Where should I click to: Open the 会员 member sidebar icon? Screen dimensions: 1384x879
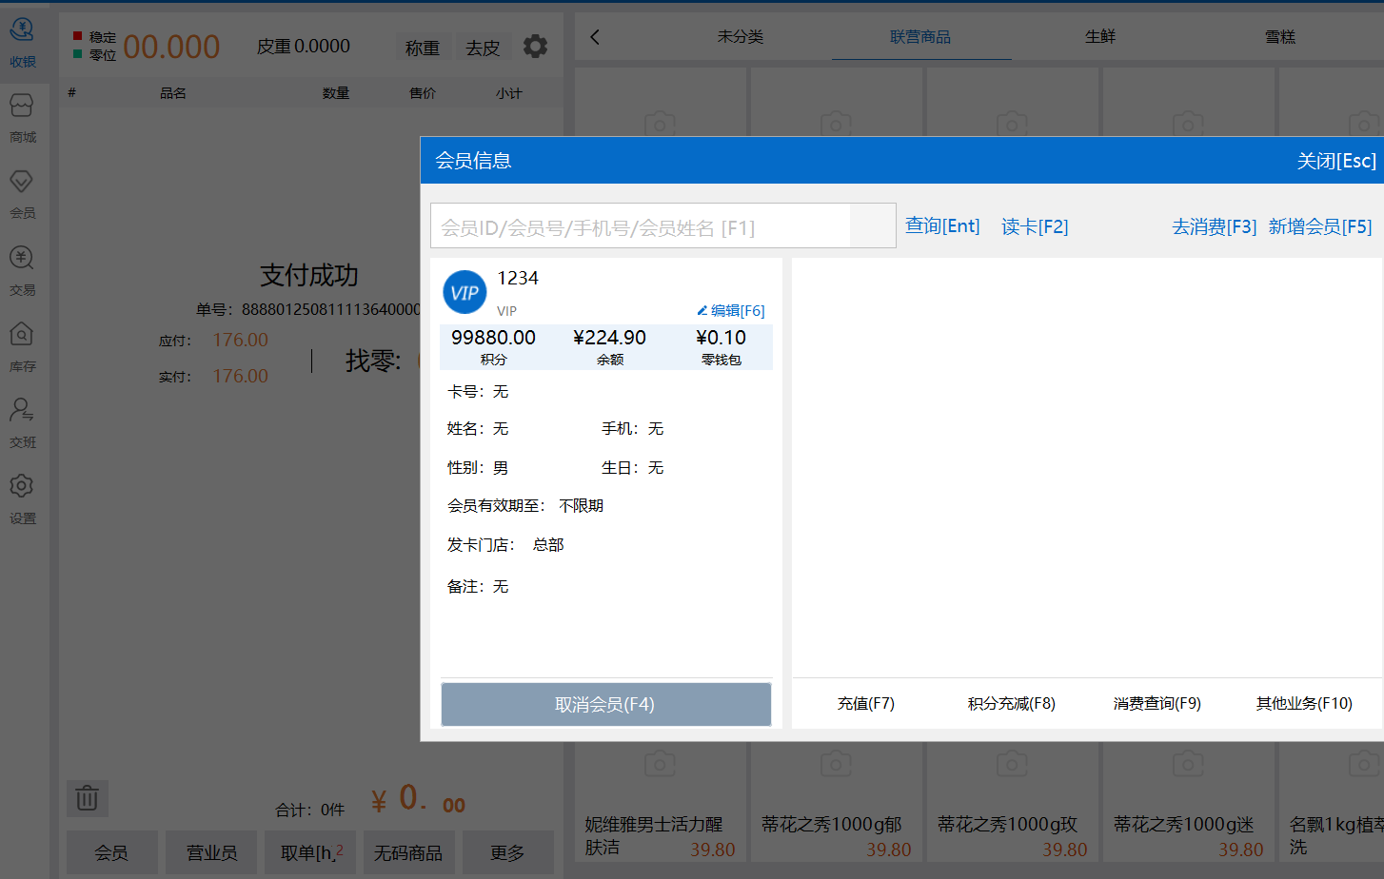point(23,194)
